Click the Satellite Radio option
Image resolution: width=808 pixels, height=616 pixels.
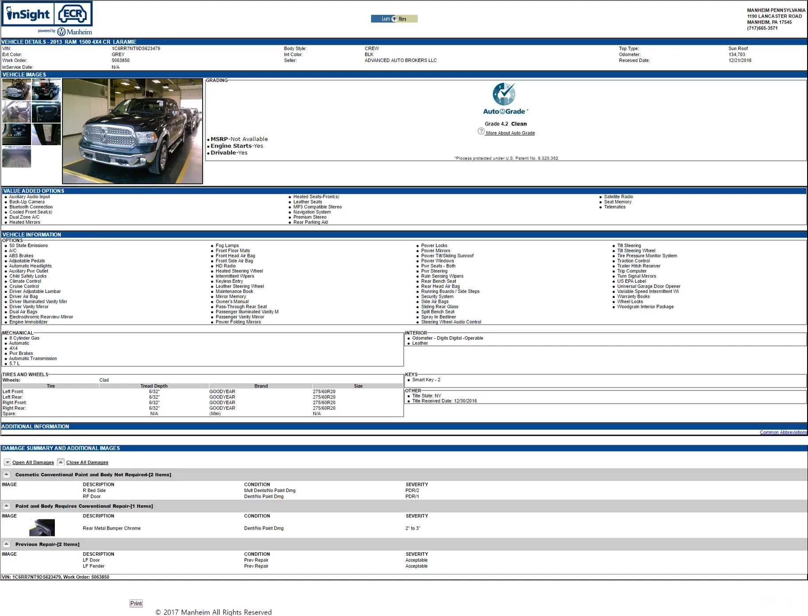pyautogui.click(x=619, y=197)
